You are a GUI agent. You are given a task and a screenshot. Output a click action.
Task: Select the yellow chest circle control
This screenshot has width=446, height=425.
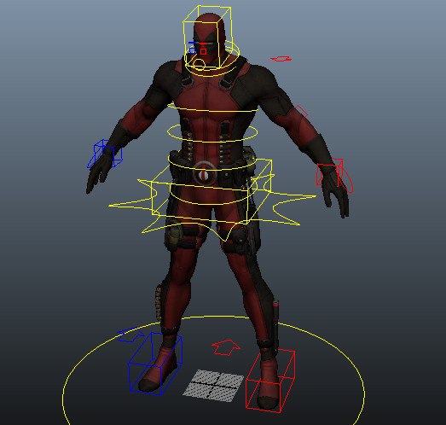(212, 108)
